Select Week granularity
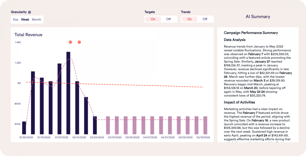This screenshot has height=156, width=306. click(x=25, y=20)
